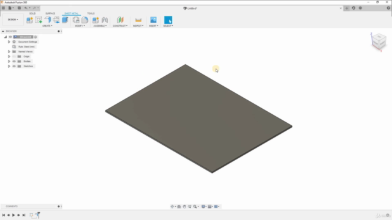Open the Help question mark icon
Viewport: 392px width, 220px height.
tap(388, 8)
